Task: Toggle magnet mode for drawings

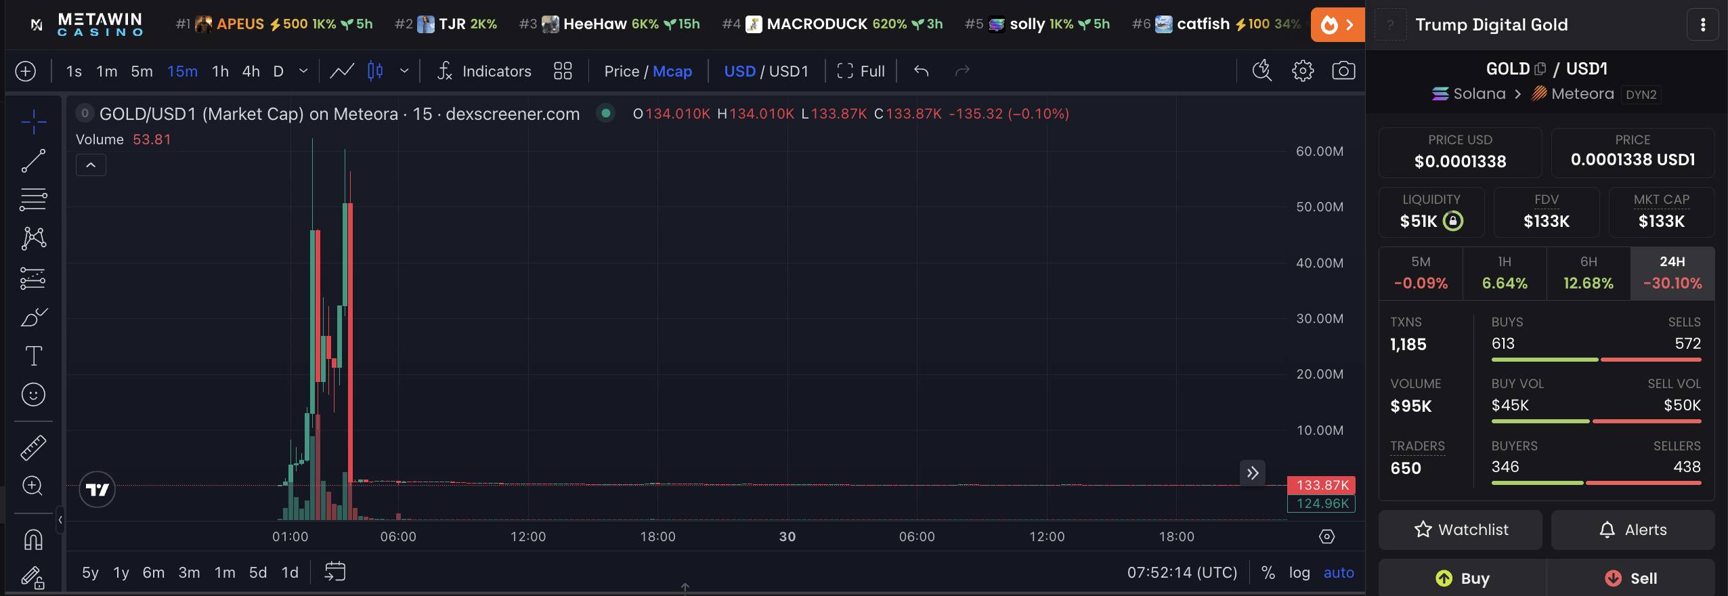Action: [33, 539]
